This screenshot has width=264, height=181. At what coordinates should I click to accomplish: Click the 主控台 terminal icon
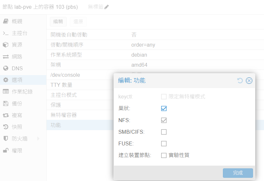point(5,33)
